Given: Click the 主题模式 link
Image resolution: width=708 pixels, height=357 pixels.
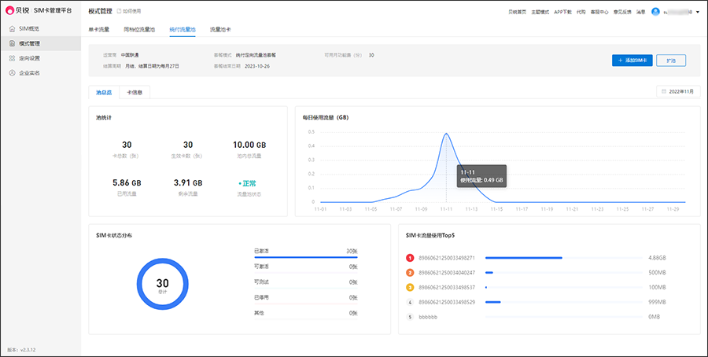Looking at the screenshot, I should click(540, 12).
